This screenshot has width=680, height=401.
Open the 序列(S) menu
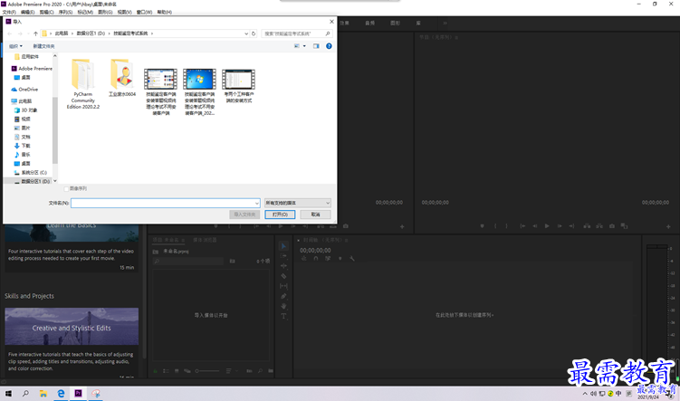pos(65,12)
